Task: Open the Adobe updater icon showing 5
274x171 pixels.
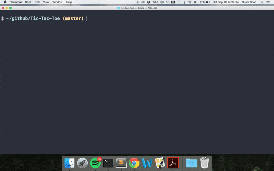Action: pyautogui.click(x=155, y=2)
